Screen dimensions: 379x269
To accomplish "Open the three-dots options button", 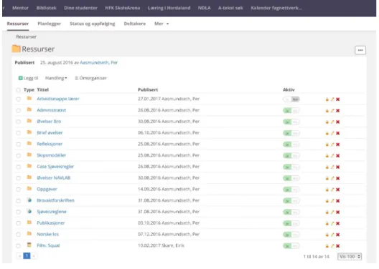I will point(360,50).
